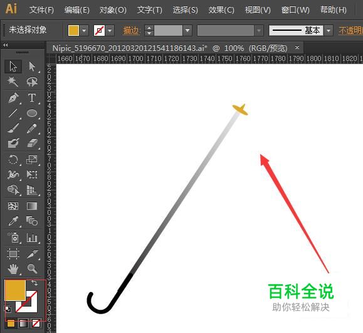Choose the Symbol Sprayer tool
Viewport: 363px width, 333px height.
(x=13, y=237)
